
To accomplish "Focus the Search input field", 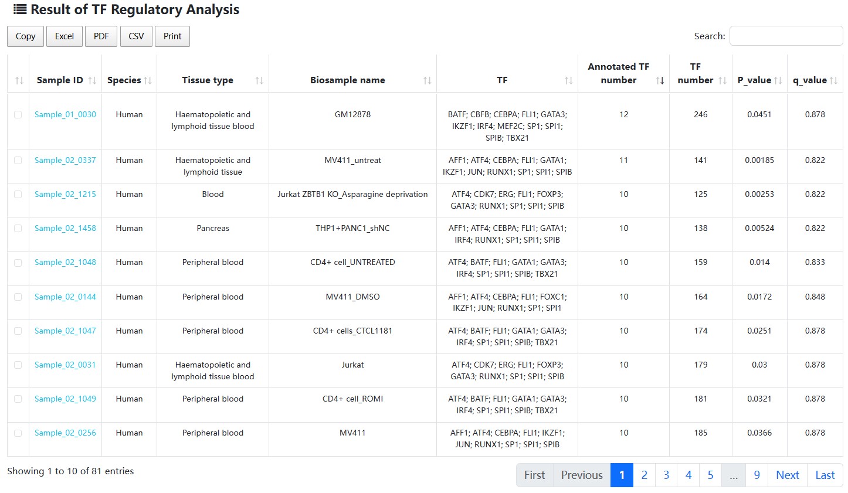I will pyautogui.click(x=786, y=36).
